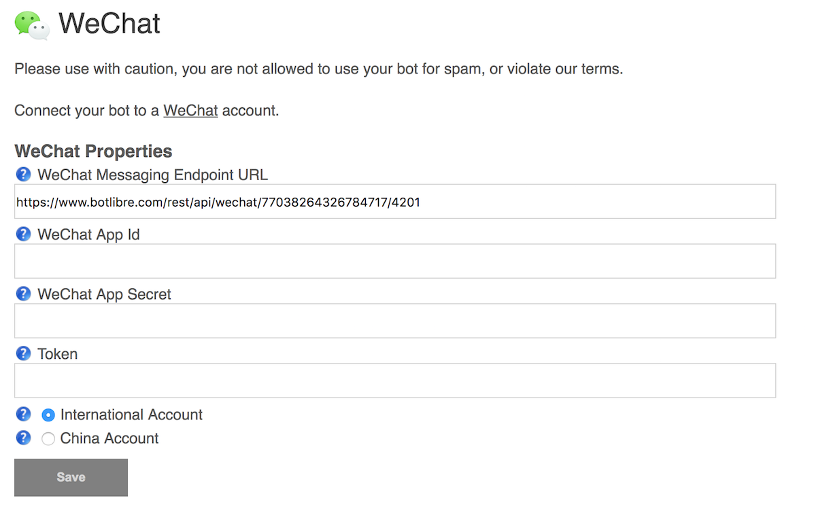Click the "Please use with caution" notice text
The height and width of the screenshot is (507, 816).
[318, 69]
